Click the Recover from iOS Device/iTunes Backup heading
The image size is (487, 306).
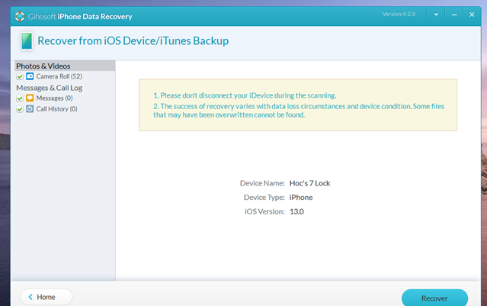pyautogui.click(x=133, y=40)
